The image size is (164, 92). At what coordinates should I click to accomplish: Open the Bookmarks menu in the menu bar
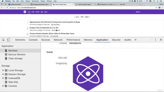coord(35,1)
